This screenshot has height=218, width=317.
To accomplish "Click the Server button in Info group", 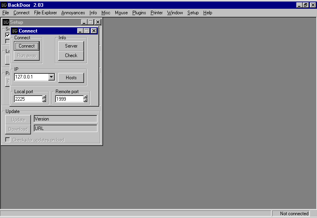I will point(71,46).
